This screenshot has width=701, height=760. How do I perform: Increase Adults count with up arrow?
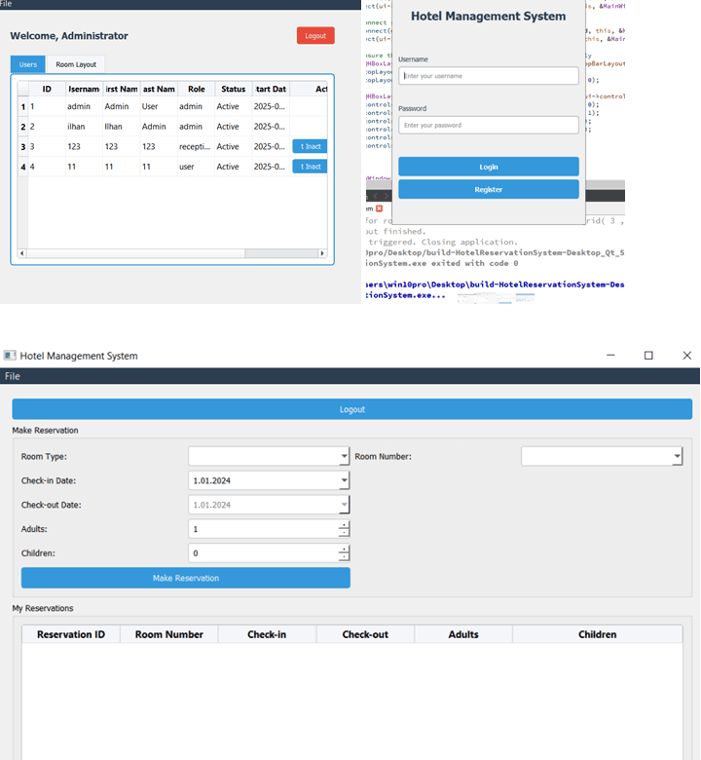coord(344,525)
